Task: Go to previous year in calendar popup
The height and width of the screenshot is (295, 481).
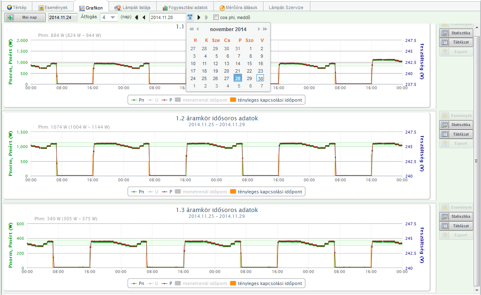Action: (x=191, y=29)
